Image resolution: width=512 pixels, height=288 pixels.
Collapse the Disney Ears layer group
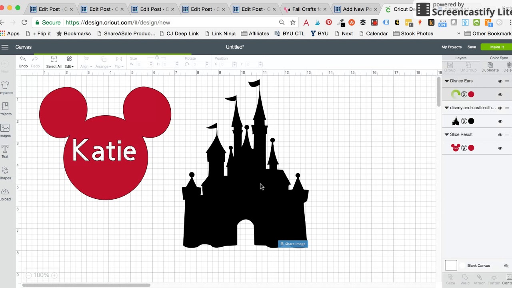click(447, 81)
